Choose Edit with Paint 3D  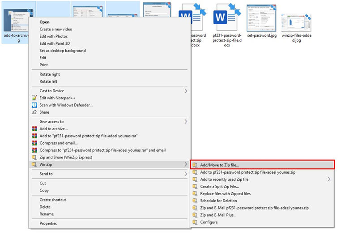55,43
